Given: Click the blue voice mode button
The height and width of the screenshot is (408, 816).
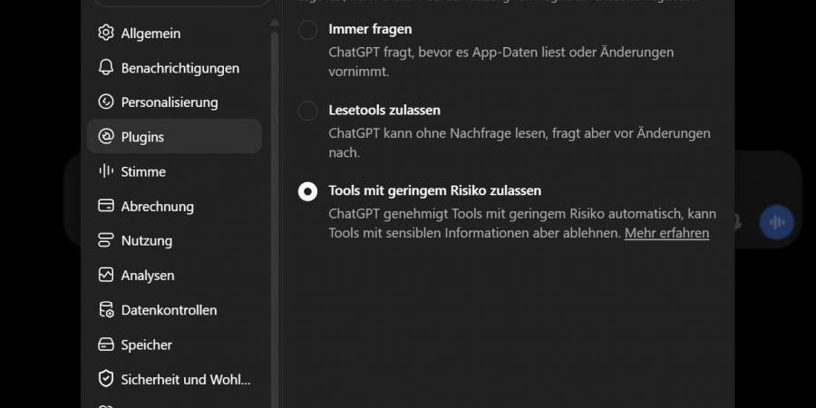Looking at the screenshot, I should tap(776, 222).
